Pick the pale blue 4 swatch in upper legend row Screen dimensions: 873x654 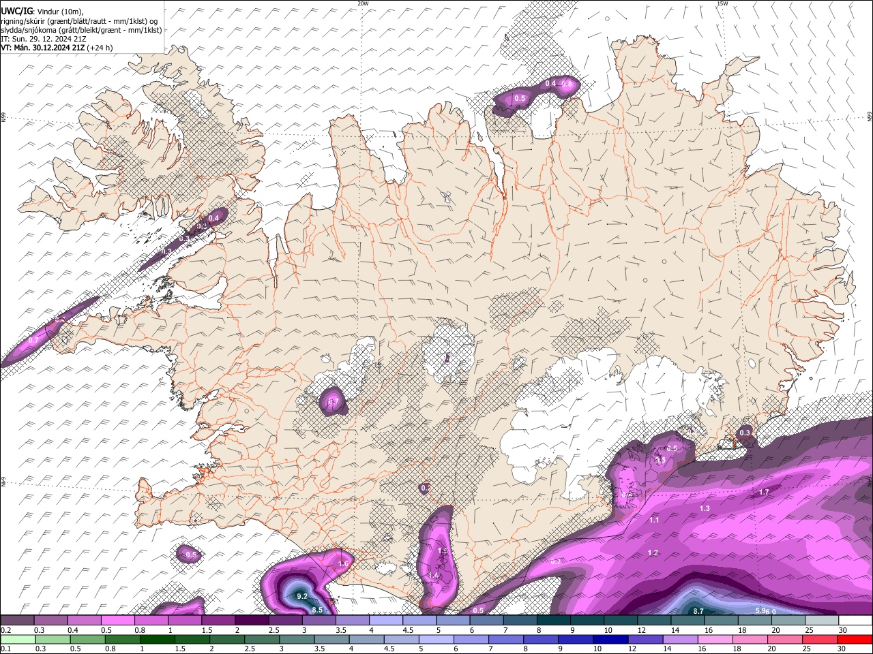pos(386,620)
